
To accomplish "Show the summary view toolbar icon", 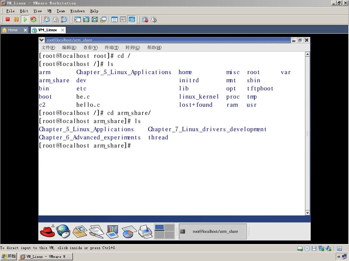I will click(115, 19).
